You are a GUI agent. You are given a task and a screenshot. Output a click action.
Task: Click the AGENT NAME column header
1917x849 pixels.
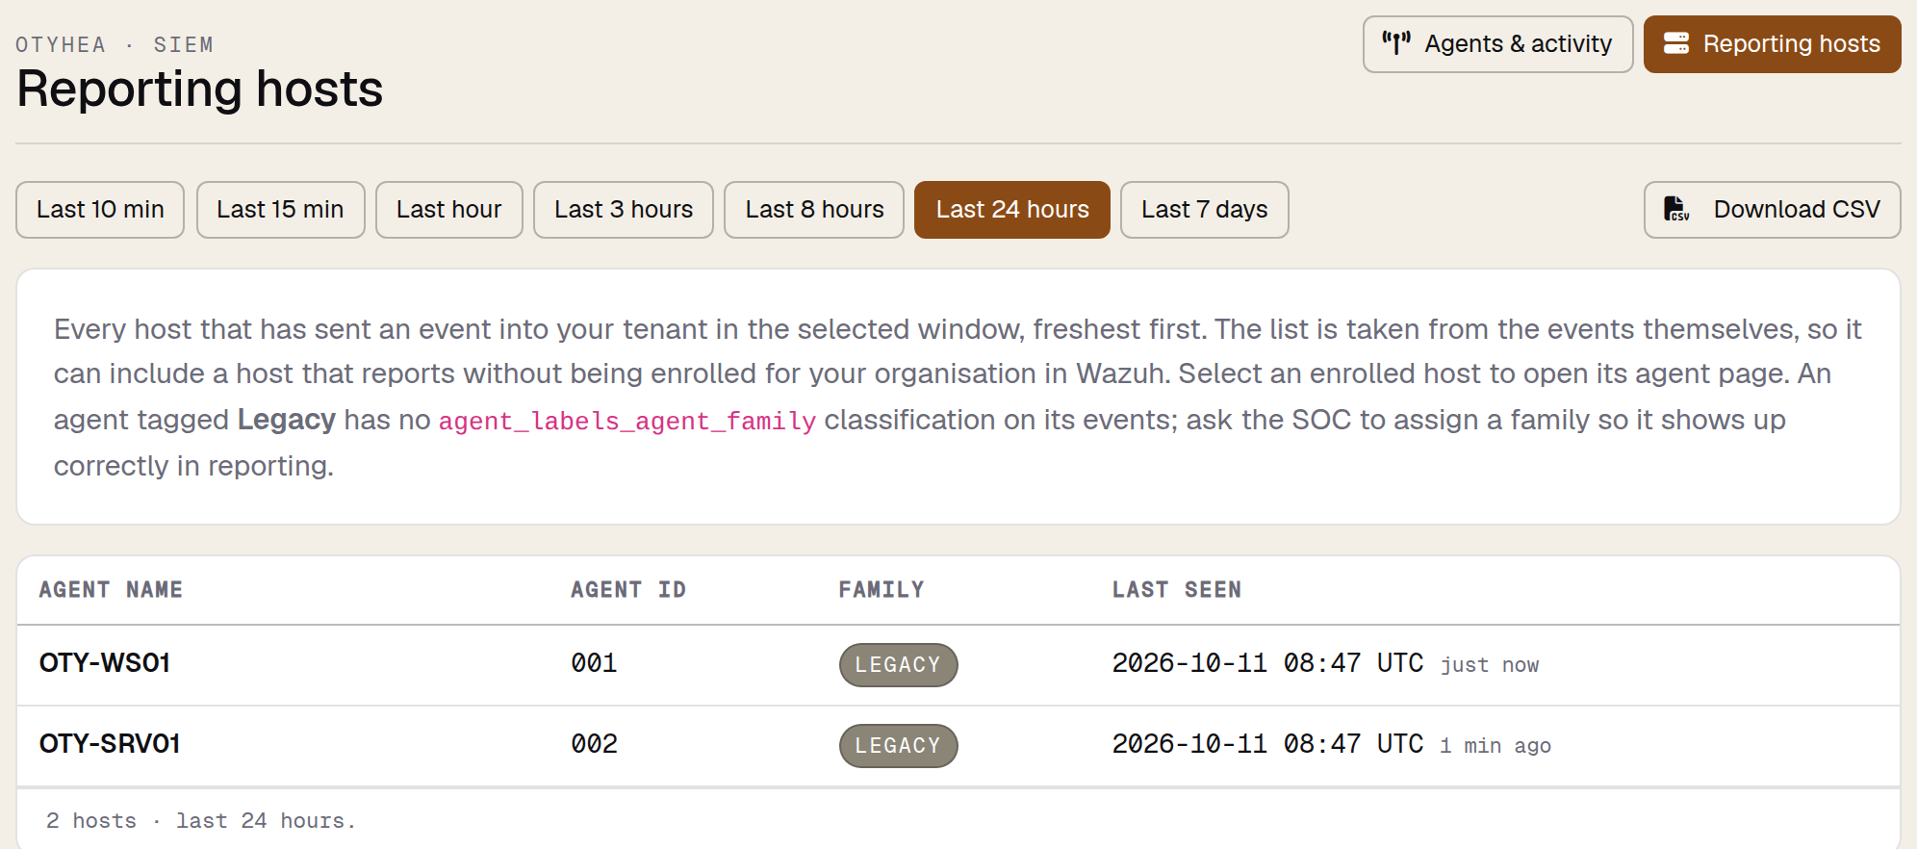(111, 590)
